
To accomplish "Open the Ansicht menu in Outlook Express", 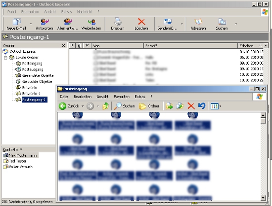I will click(50, 12).
